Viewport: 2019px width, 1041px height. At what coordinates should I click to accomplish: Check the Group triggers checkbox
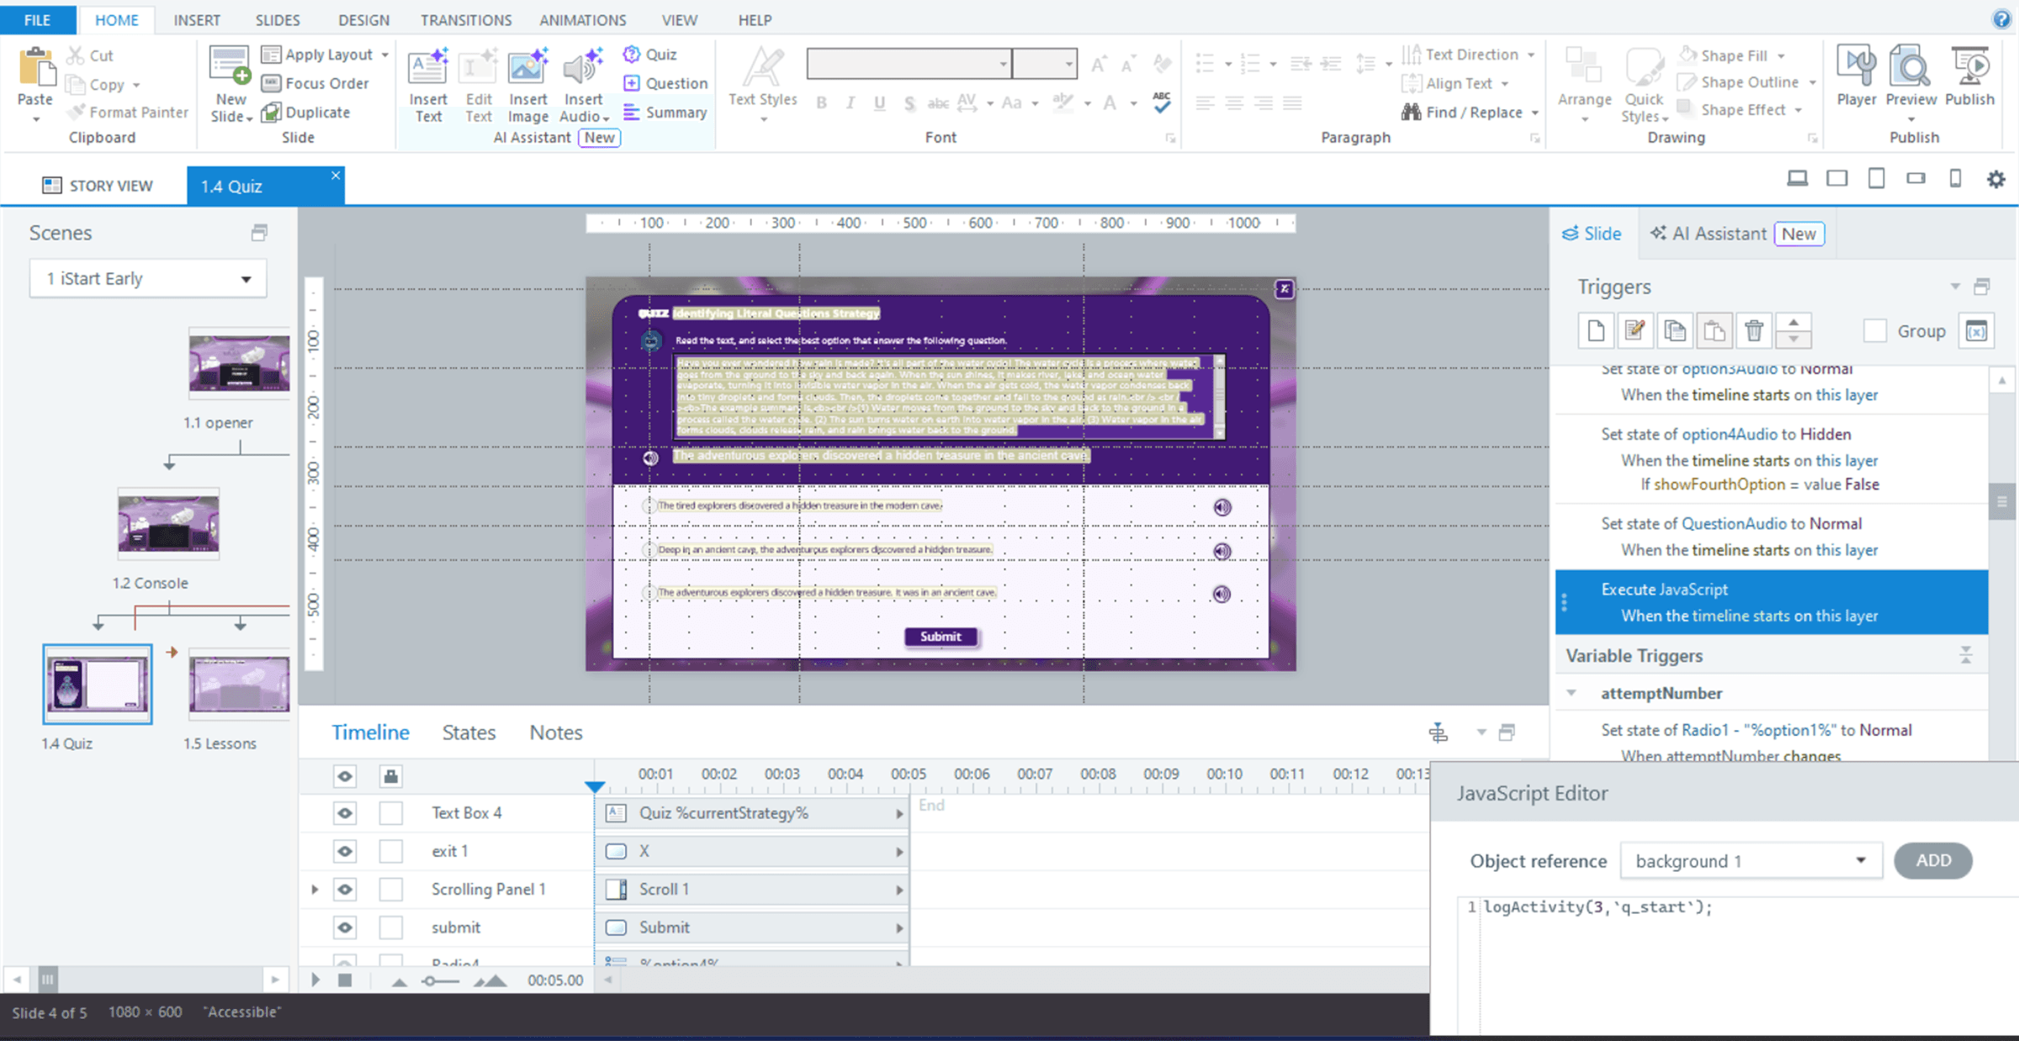pyautogui.click(x=1874, y=330)
